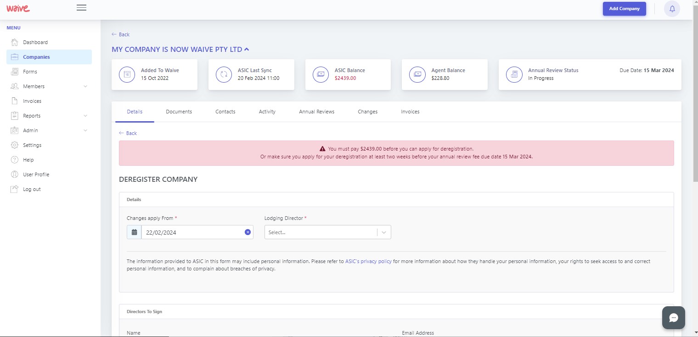
Task: Click the Back link under the tabs
Action: (128, 133)
